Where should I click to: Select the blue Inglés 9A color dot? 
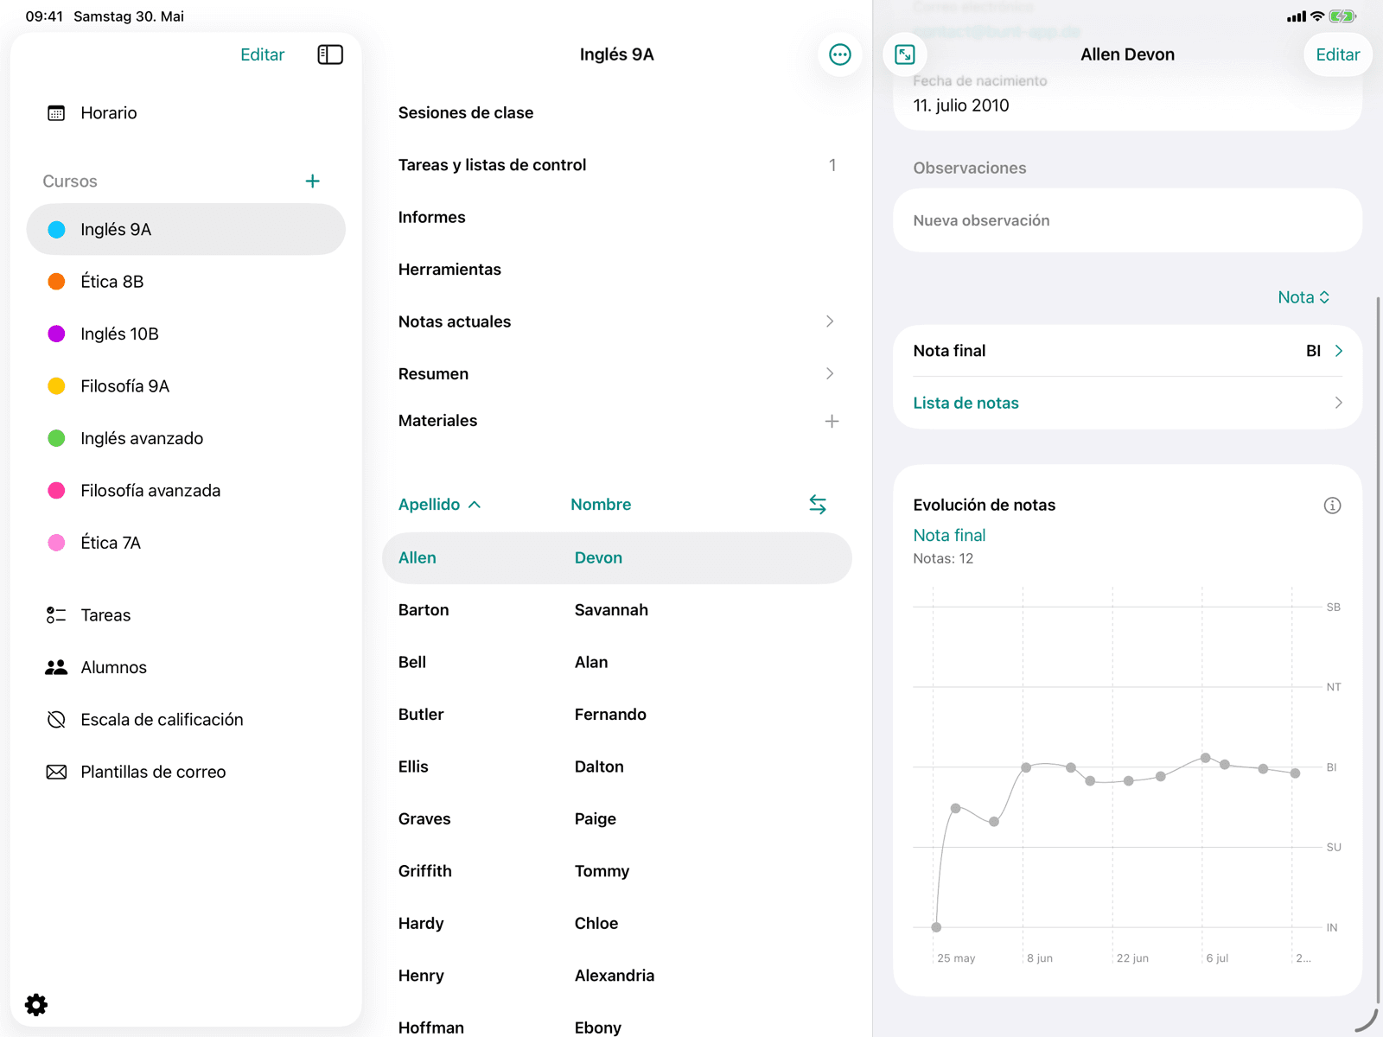pos(56,229)
